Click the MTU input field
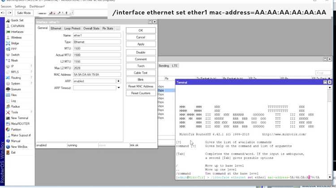The width and height of the screenshot is (336, 188). (x=97, y=49)
